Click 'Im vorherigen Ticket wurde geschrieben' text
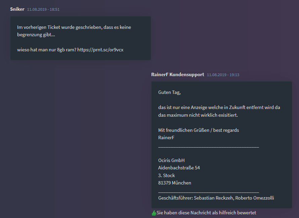Viewport: 299px width, 218px height. click(74, 27)
